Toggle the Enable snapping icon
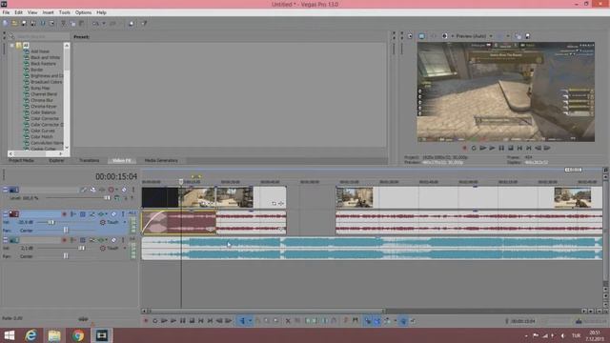 point(368,321)
